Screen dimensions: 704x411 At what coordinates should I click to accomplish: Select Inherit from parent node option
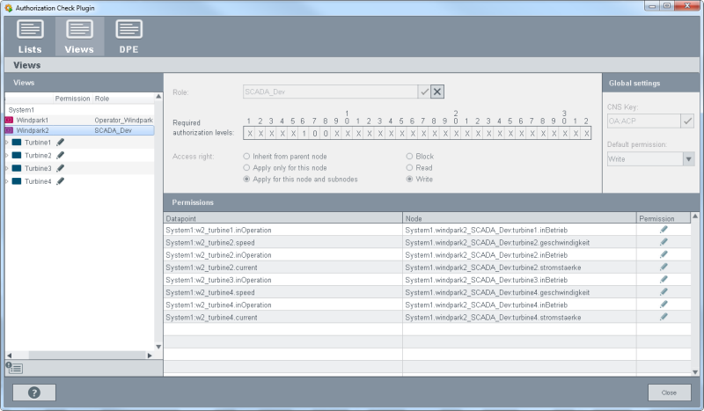pyautogui.click(x=246, y=156)
